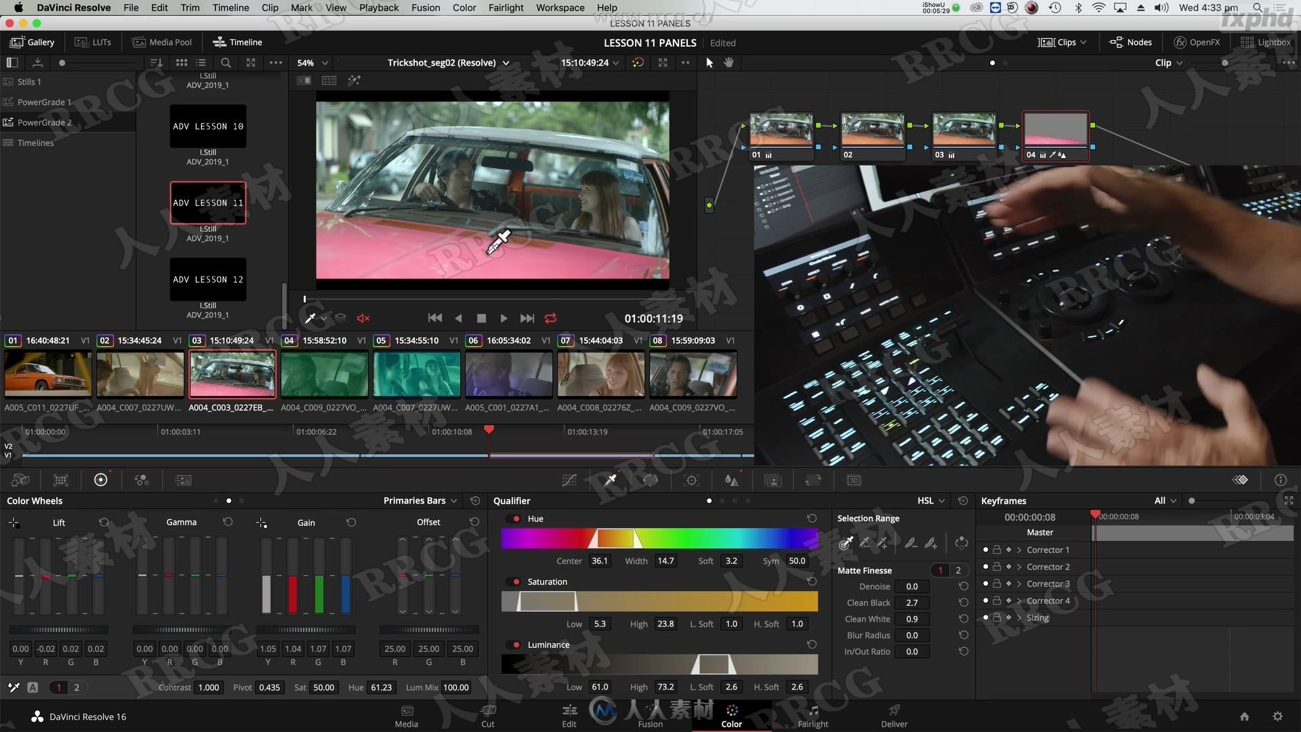The image size is (1301, 732).
Task: Switch to the Deliver page
Action: tap(894, 716)
